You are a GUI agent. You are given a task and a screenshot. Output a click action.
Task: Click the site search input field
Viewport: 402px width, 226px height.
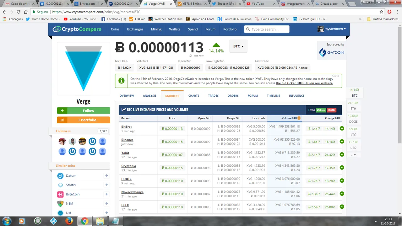coord(267,29)
